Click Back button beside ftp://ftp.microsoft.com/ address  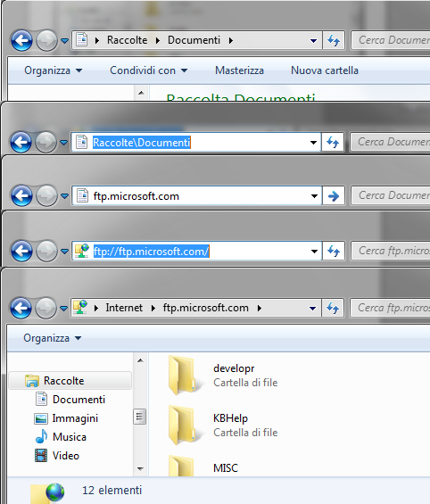[21, 251]
